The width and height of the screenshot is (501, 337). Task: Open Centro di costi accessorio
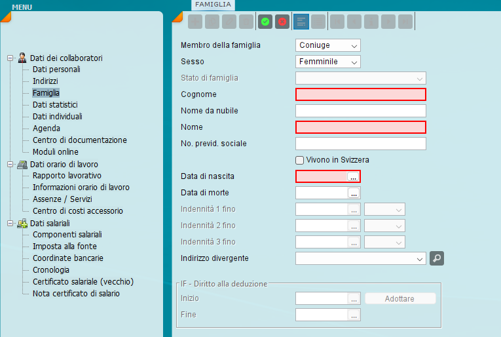(x=78, y=211)
